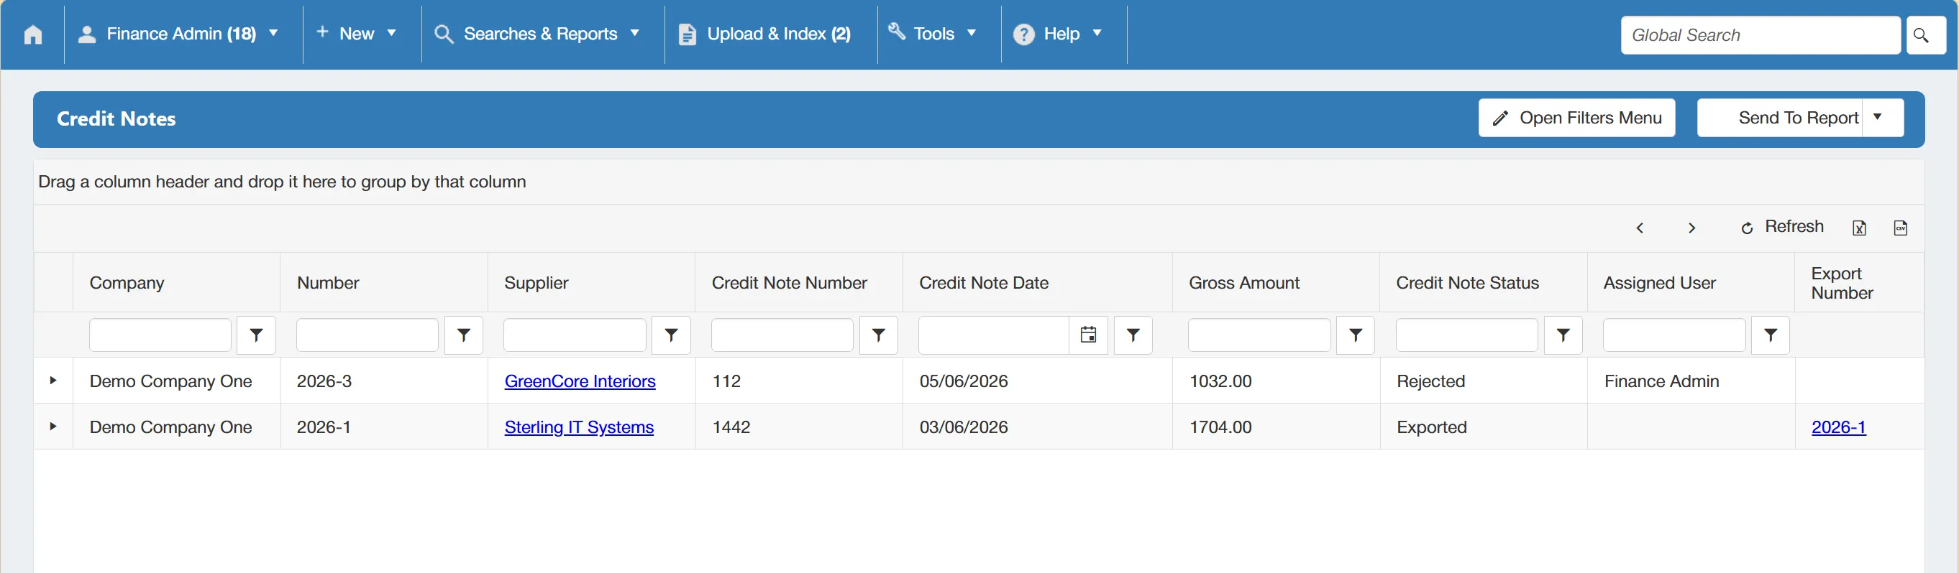Expand the 2026-3 credit note row
The height and width of the screenshot is (573, 1959).
pos(53,381)
